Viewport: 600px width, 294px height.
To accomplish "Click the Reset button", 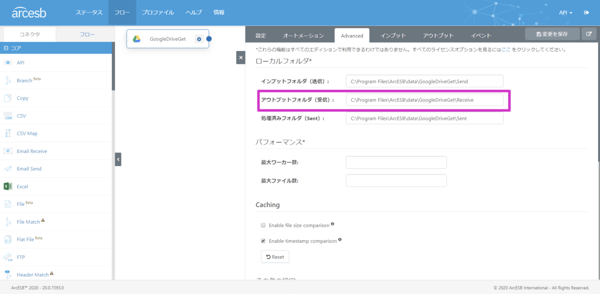I will pyautogui.click(x=275, y=257).
